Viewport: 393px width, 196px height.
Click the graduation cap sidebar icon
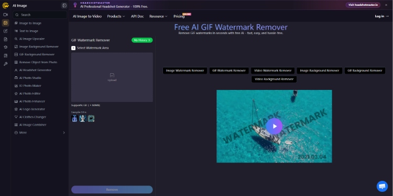tap(6, 47)
